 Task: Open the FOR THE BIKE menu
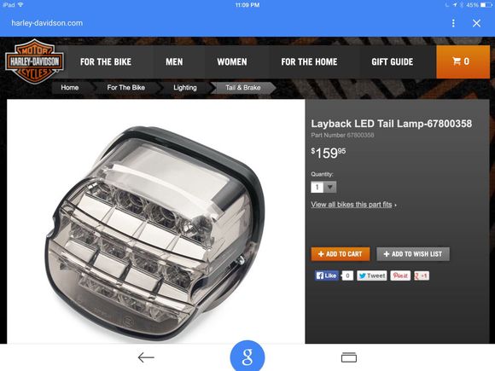(106, 61)
